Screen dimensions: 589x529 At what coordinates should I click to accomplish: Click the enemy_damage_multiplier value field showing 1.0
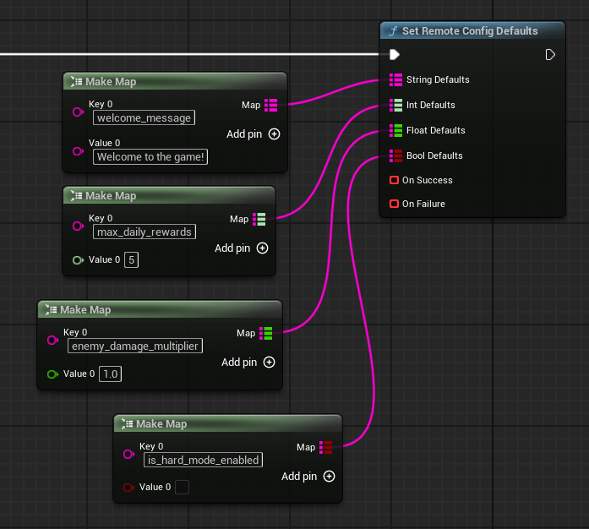(110, 374)
